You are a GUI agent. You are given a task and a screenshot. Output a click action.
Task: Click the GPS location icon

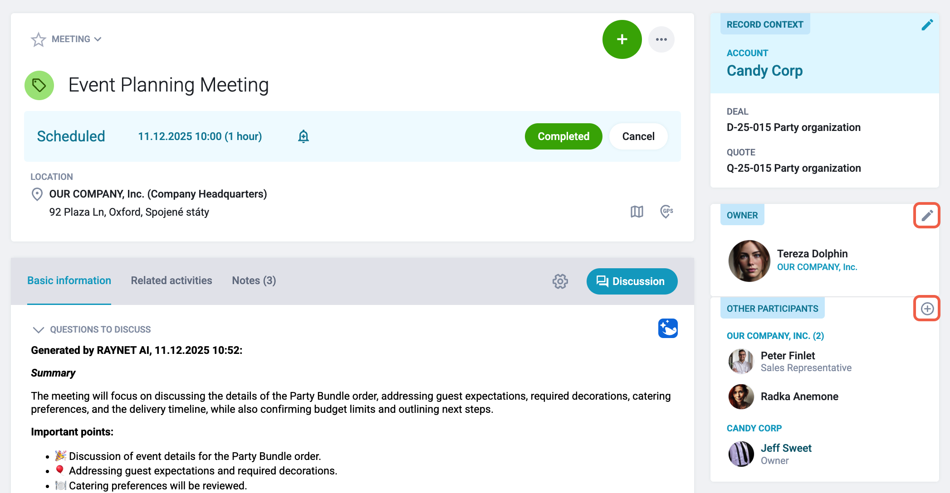coord(666,212)
